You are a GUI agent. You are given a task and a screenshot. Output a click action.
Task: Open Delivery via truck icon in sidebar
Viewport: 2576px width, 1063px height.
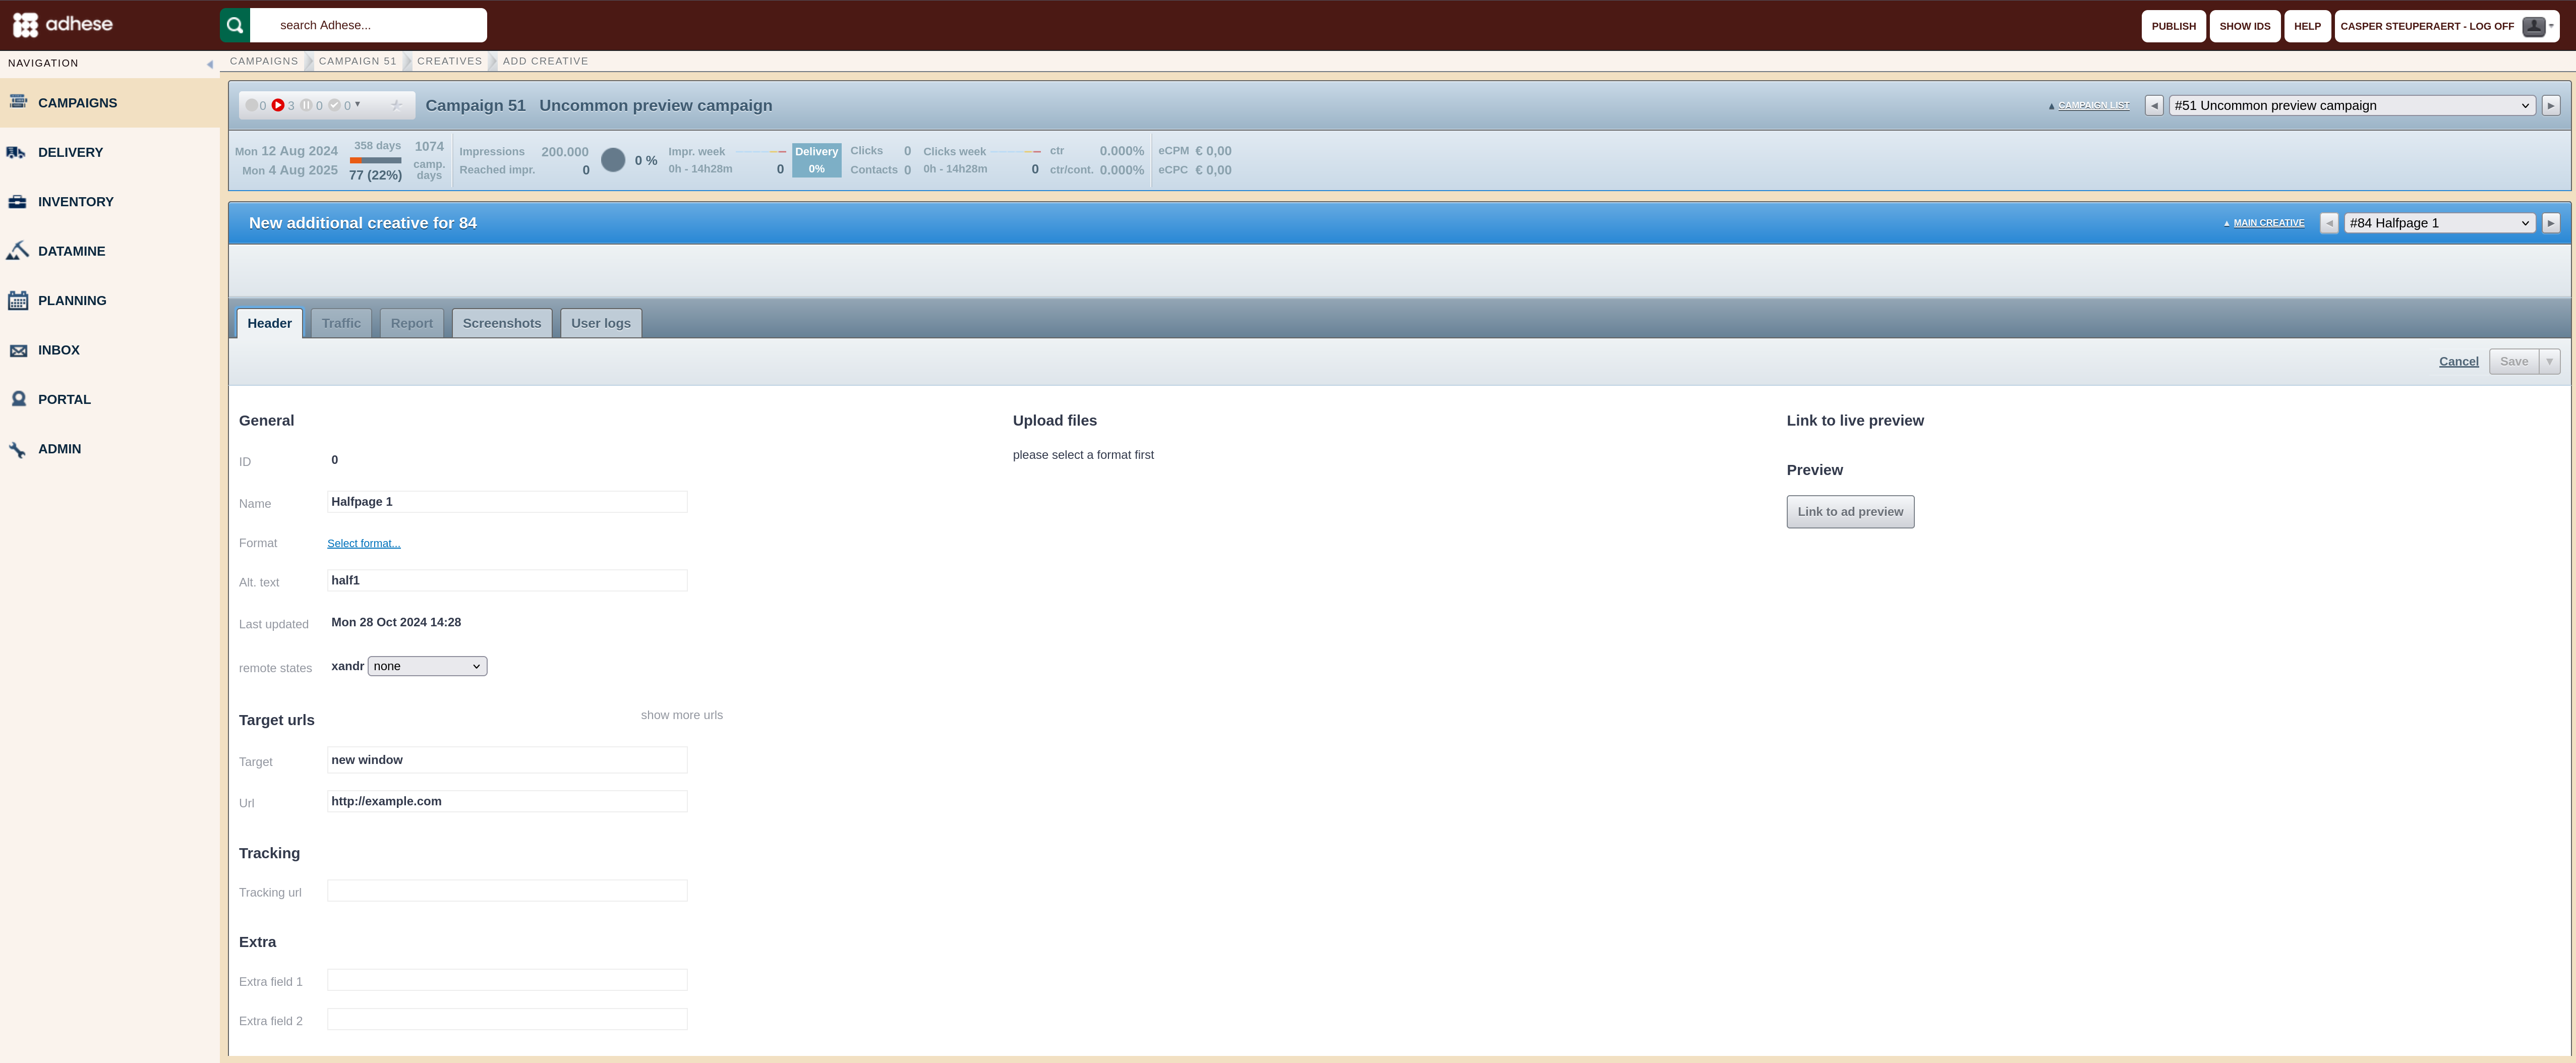click(x=17, y=152)
